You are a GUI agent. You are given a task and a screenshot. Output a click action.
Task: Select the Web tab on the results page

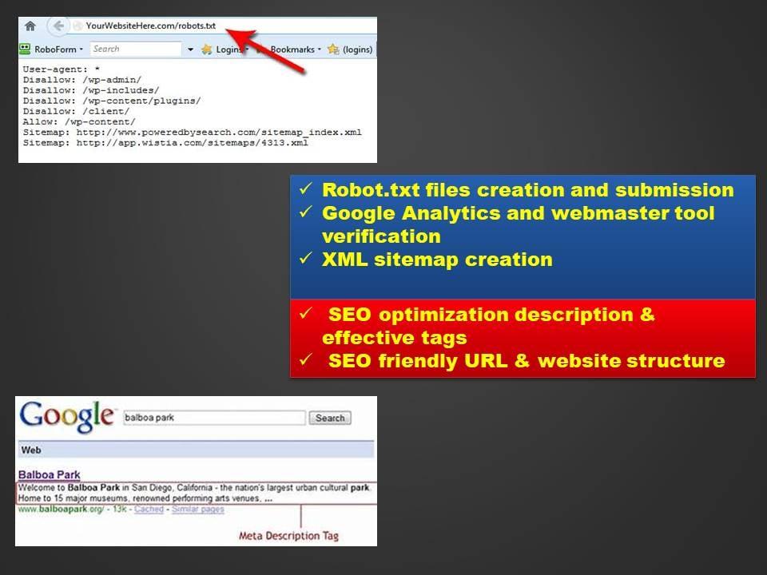30,449
